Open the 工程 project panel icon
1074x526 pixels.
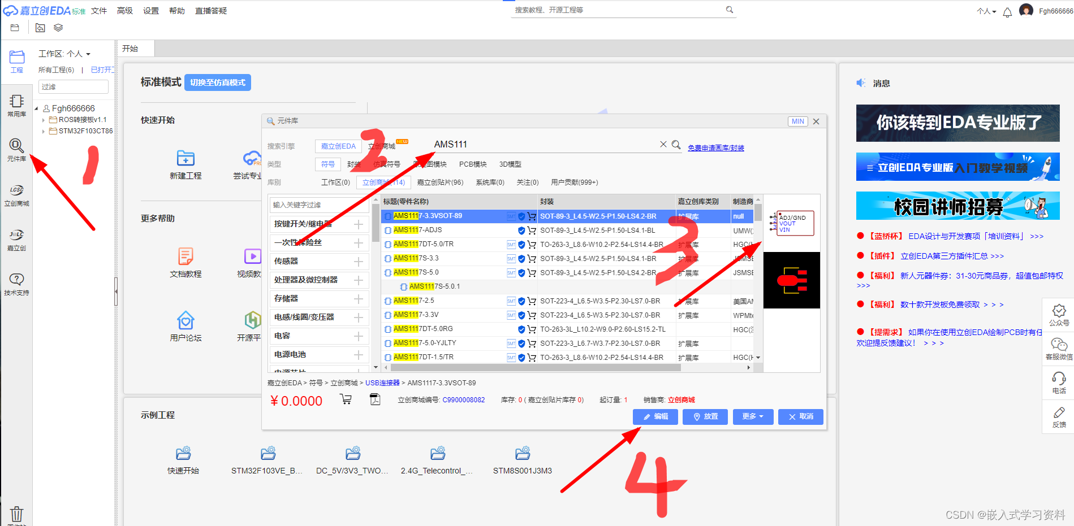17,62
